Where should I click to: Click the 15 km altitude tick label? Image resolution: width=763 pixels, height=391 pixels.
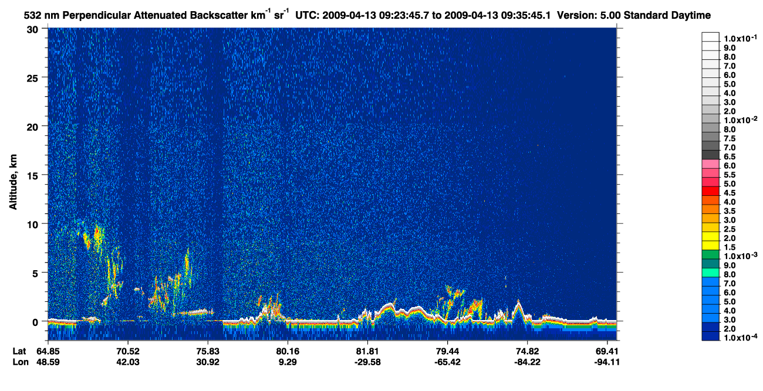34,175
